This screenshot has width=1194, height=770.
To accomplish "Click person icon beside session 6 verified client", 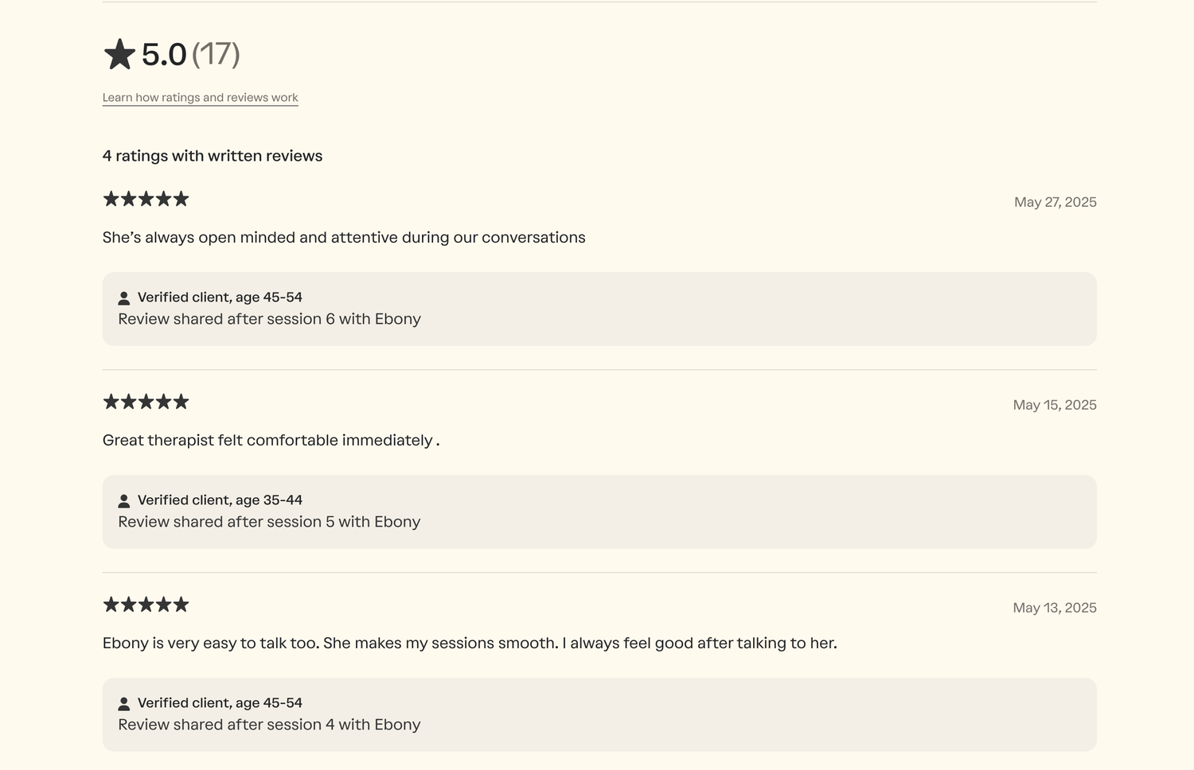I will [x=124, y=298].
